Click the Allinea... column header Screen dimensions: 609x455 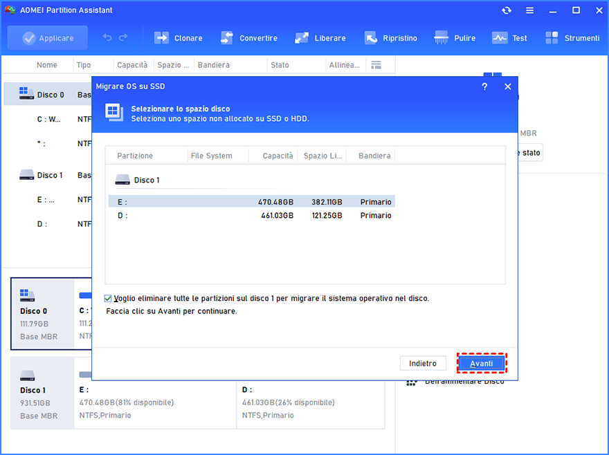point(344,65)
